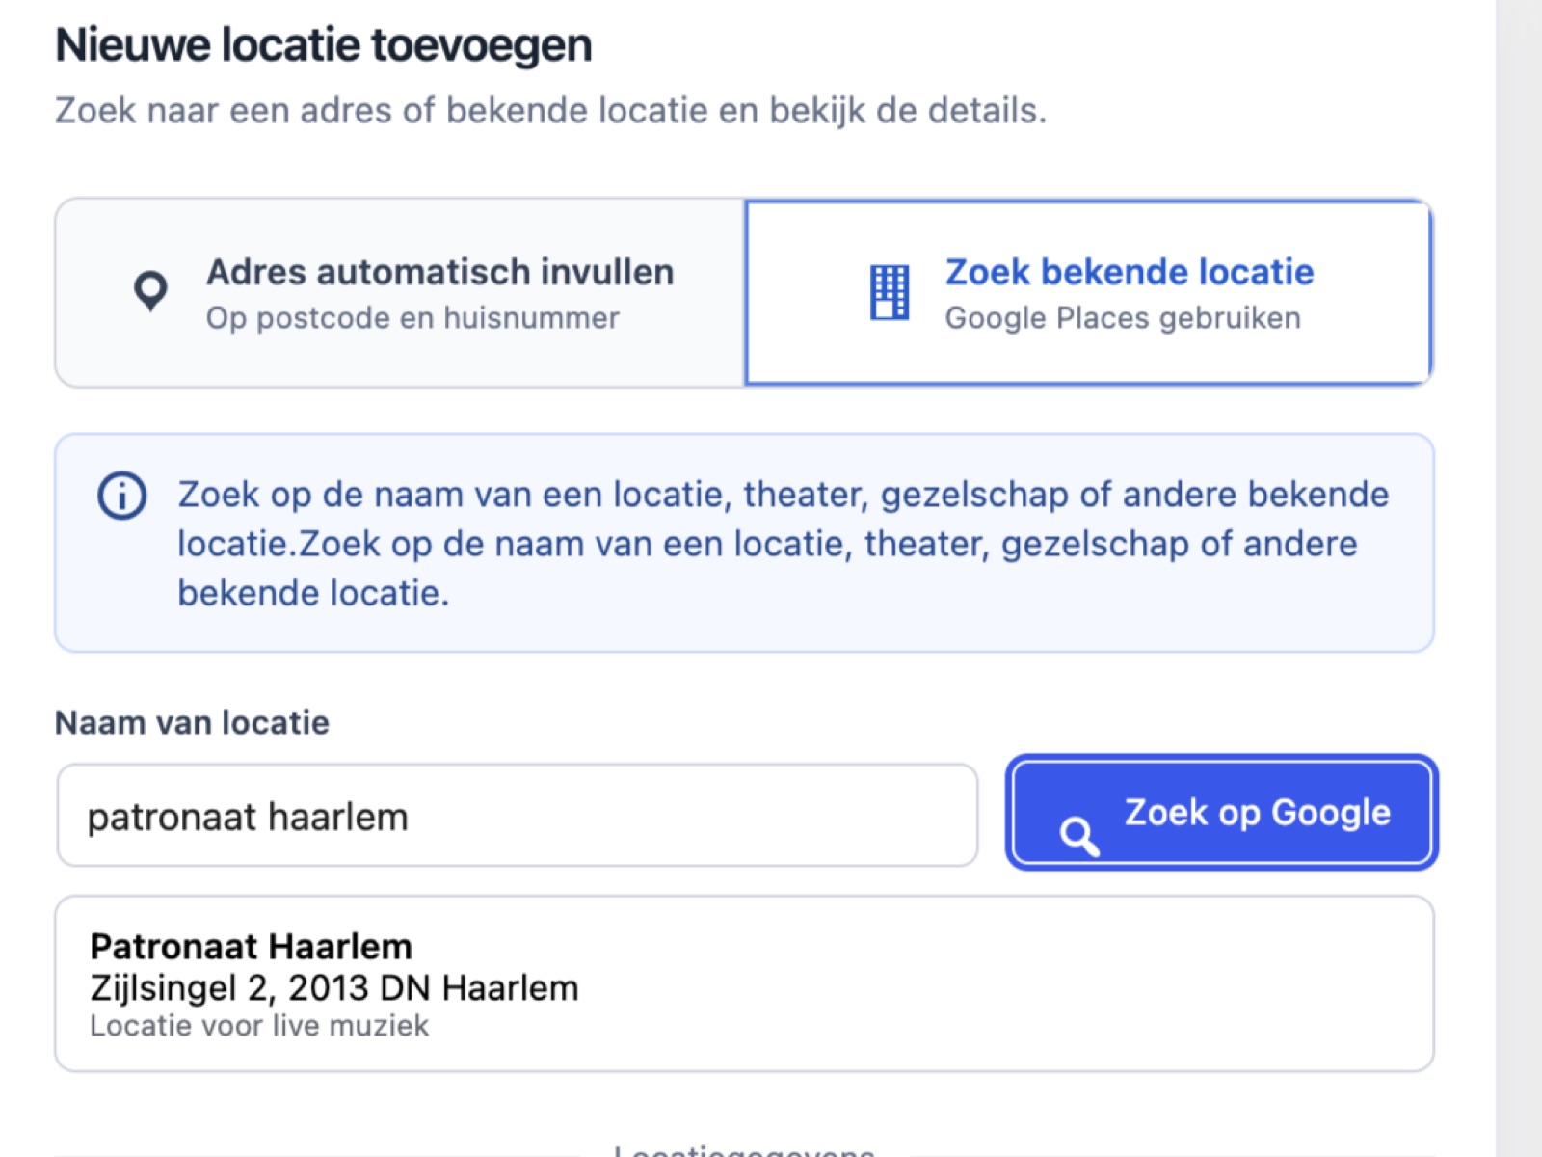Viewport: 1542px width, 1157px height.
Task: Click the Naam van locatie label
Action: [x=192, y=723]
